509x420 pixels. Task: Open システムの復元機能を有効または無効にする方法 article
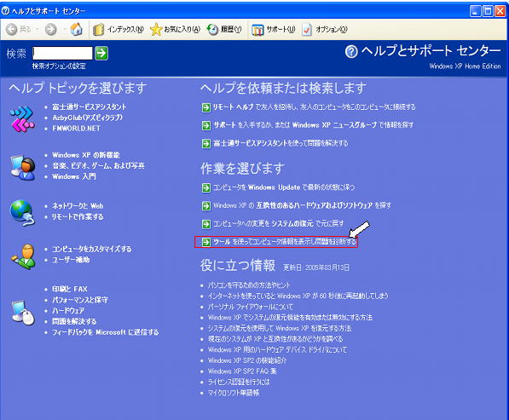290,318
